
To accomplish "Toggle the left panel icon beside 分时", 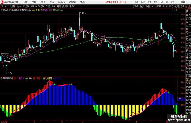I will click(2, 6).
